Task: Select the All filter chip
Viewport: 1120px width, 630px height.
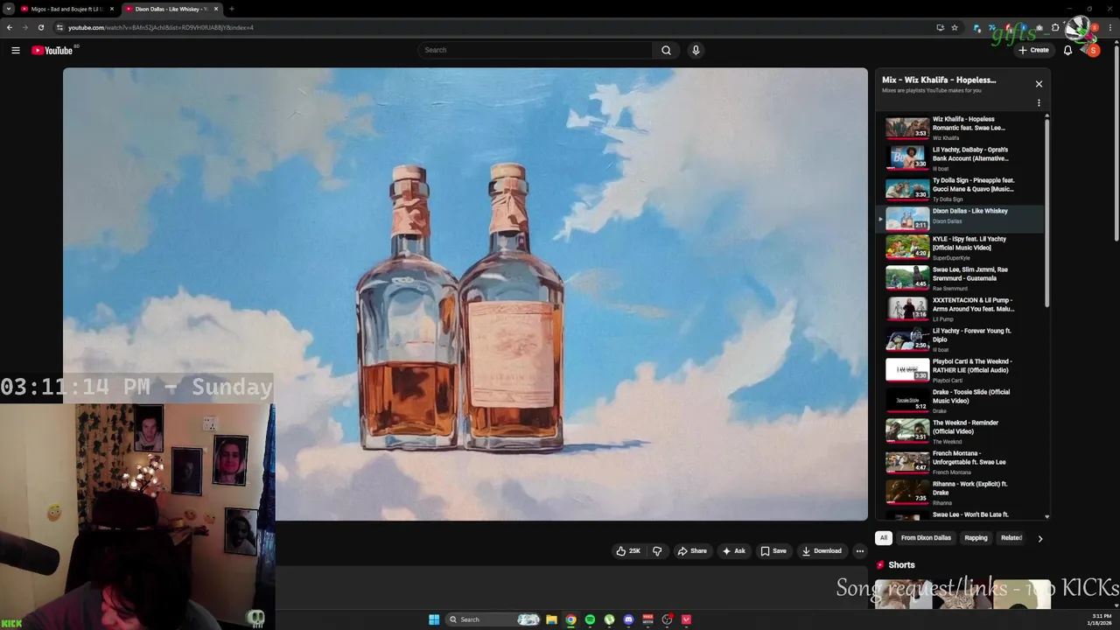Action: (x=884, y=538)
